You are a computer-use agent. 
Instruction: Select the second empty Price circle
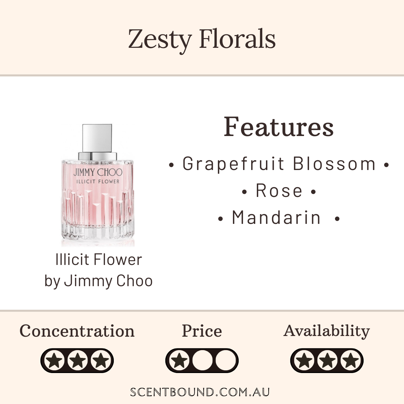point(202,361)
